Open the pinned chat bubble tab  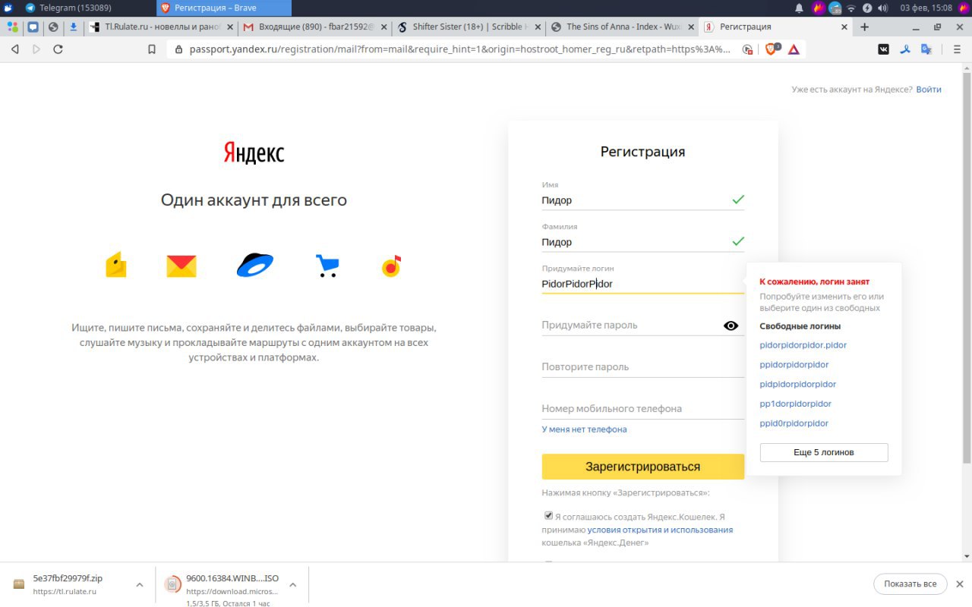click(33, 27)
